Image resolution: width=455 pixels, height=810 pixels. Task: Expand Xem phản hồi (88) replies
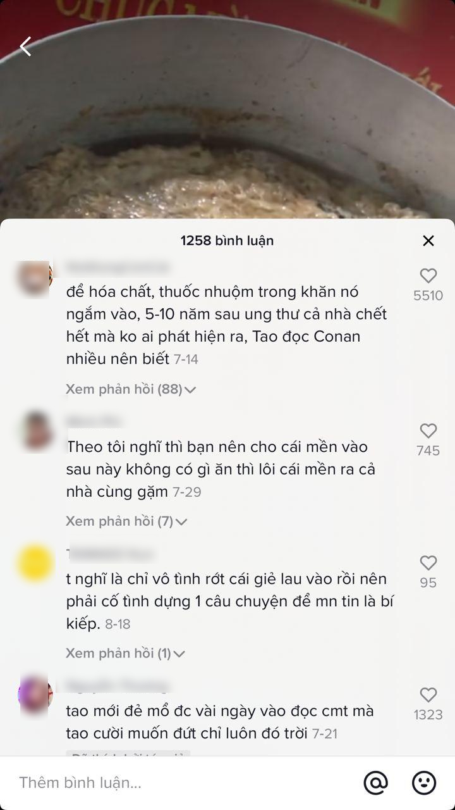click(131, 389)
